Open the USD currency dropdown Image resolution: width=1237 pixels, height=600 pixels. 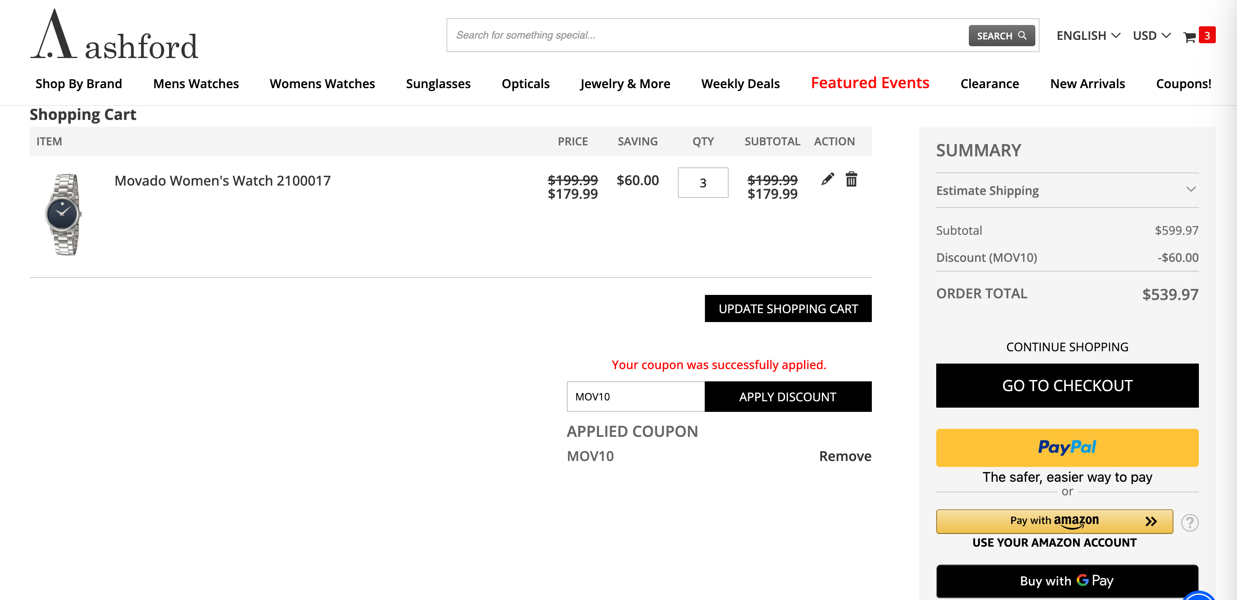click(1151, 35)
